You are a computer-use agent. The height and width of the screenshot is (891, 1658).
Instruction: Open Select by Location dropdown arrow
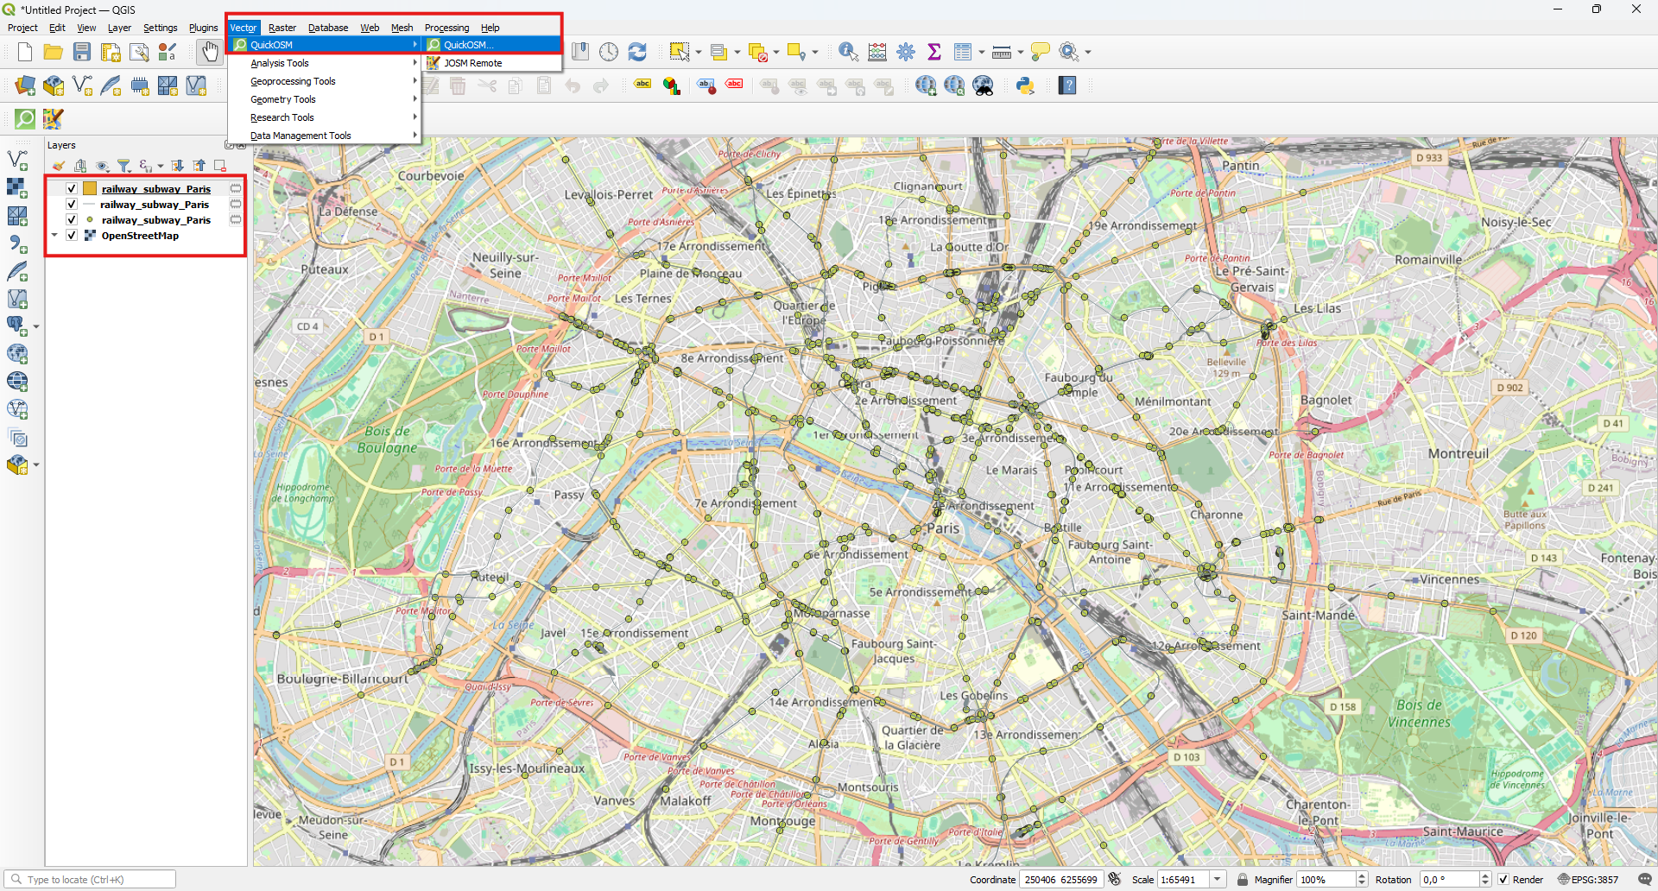point(814,52)
